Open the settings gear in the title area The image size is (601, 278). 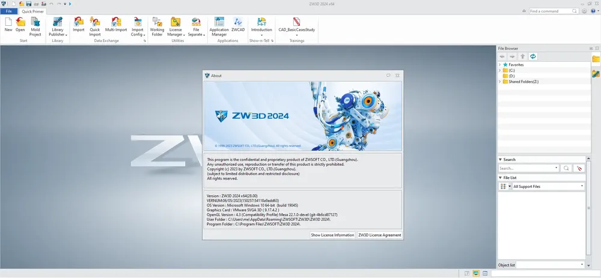click(x=584, y=11)
